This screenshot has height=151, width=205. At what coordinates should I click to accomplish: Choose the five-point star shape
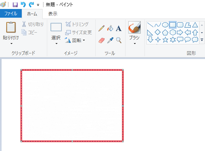click(x=165, y=40)
